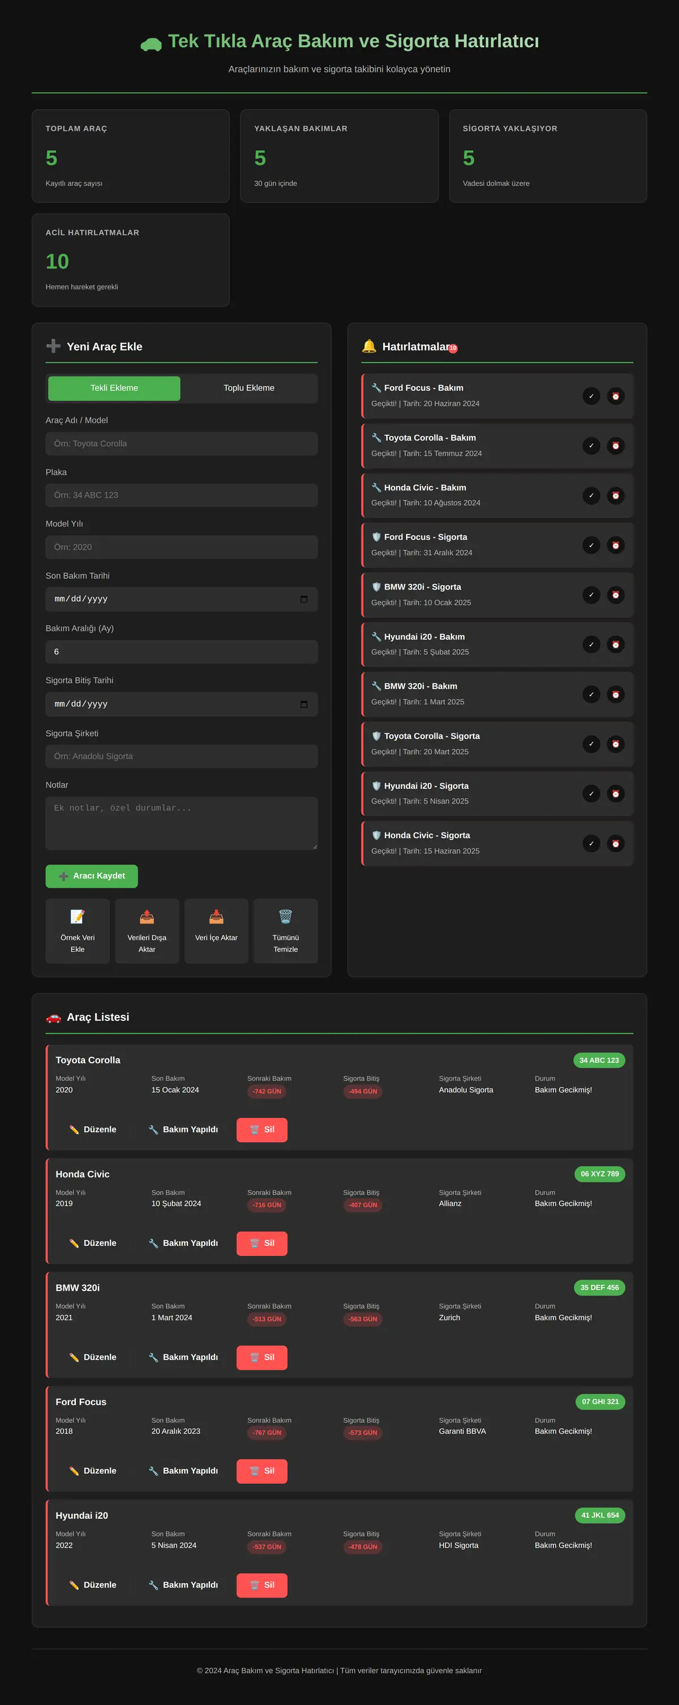The height and width of the screenshot is (1705, 679).
Task: Delete BMW 320i with Sil
Action: click(x=262, y=1357)
